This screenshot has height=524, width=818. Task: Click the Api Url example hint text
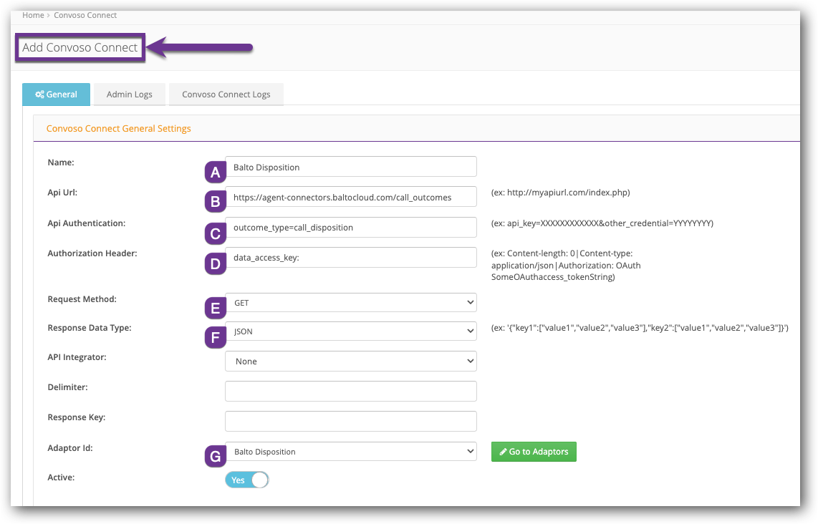click(560, 193)
